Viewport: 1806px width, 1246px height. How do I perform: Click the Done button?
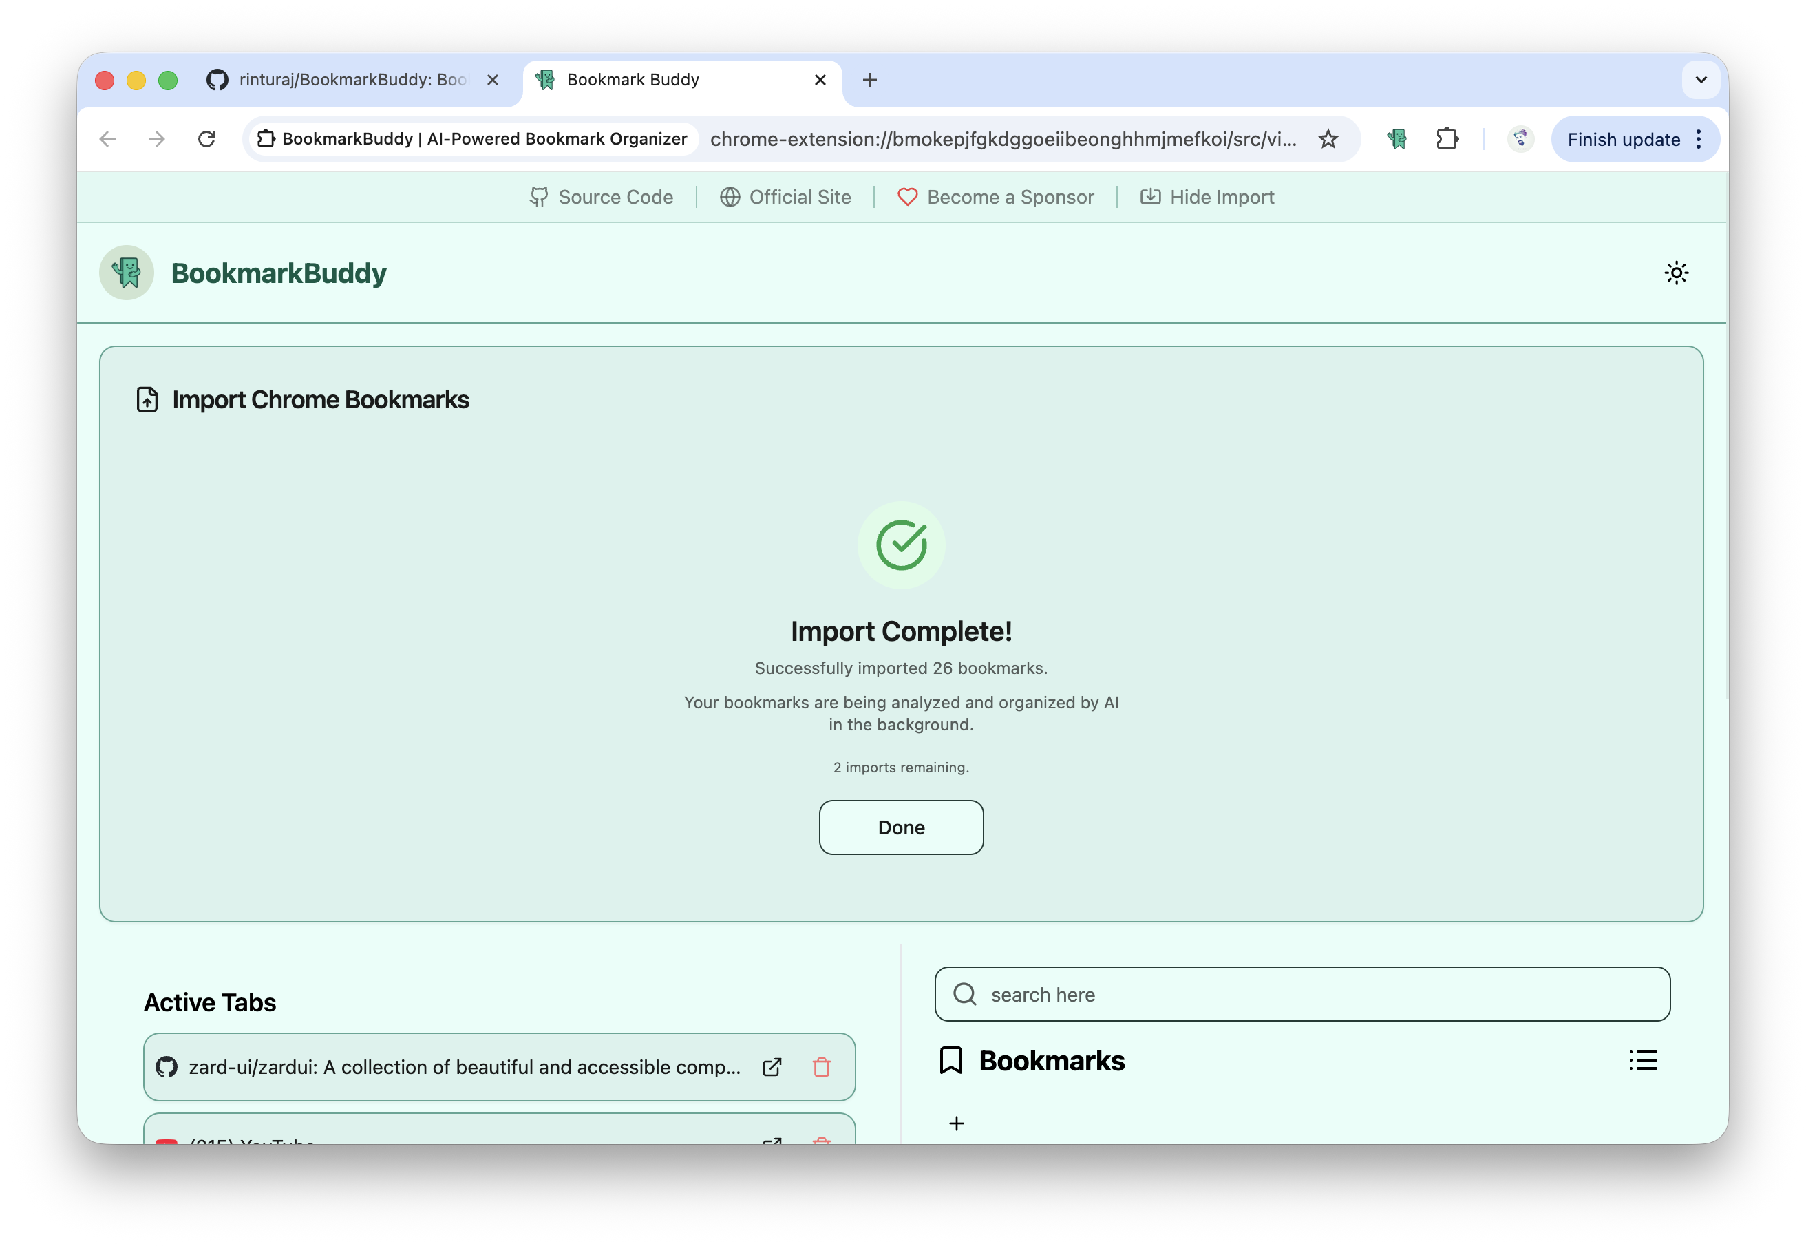[x=901, y=827]
